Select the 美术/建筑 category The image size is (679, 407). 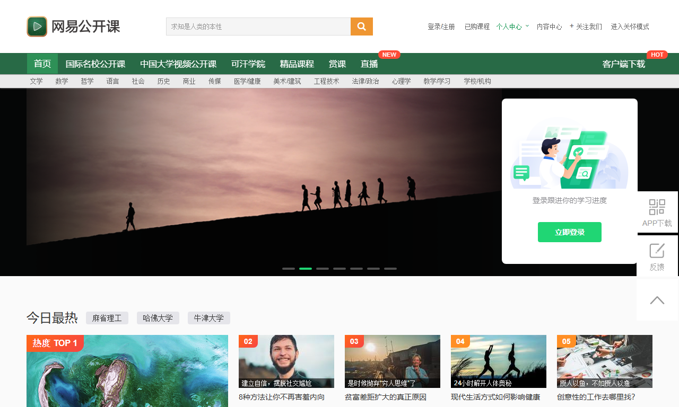click(x=287, y=81)
